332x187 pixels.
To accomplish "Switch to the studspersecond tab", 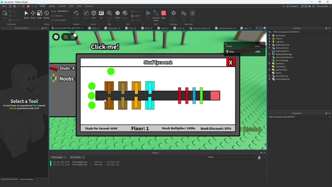I will point(225,28).
